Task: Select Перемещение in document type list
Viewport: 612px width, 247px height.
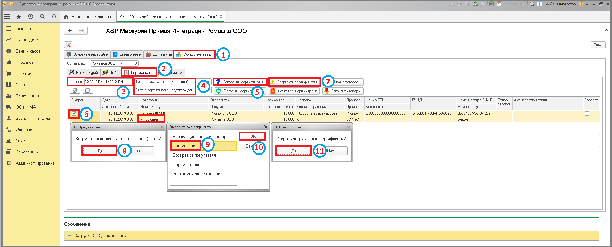Action: [x=204, y=164]
